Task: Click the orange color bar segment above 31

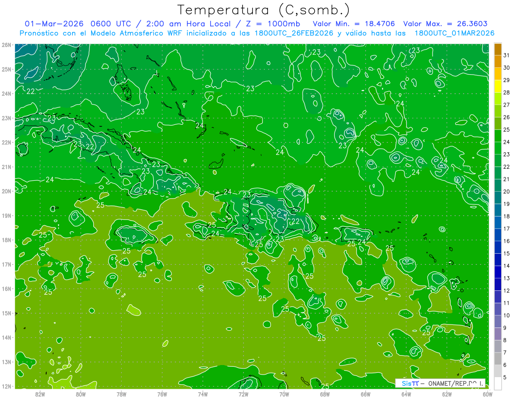Action: pos(498,49)
